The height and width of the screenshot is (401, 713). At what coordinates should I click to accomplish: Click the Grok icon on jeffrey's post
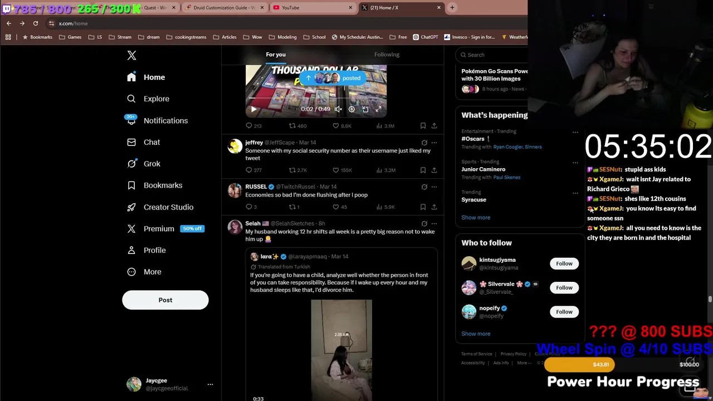pos(424,143)
